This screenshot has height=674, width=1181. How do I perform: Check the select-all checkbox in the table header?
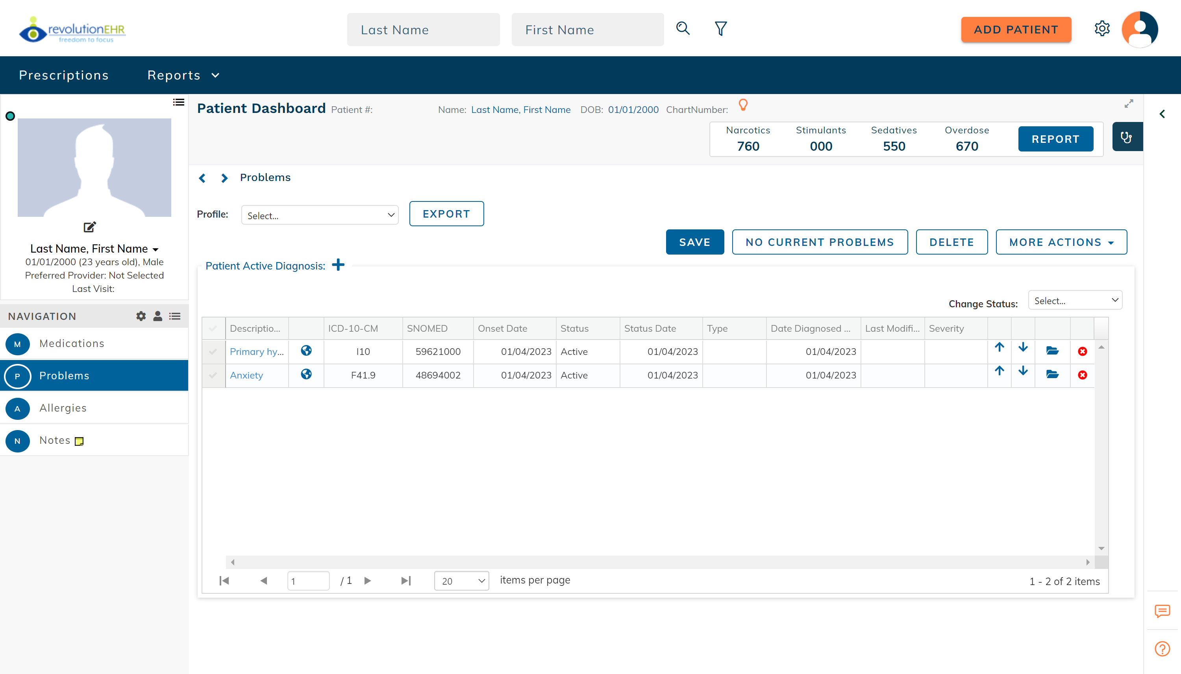click(x=213, y=328)
